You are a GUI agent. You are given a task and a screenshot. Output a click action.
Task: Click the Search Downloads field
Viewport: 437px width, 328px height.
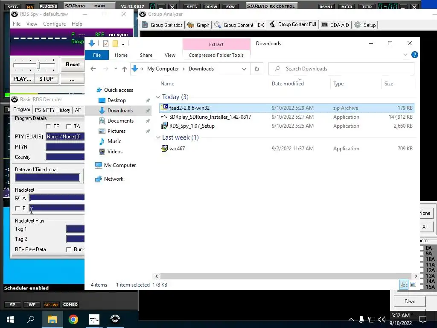341,69
